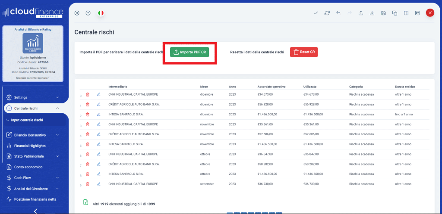This screenshot has height=214, width=442.
Task: Delete row 0 CNH Industrial dicembre
Action: [x=87, y=94]
